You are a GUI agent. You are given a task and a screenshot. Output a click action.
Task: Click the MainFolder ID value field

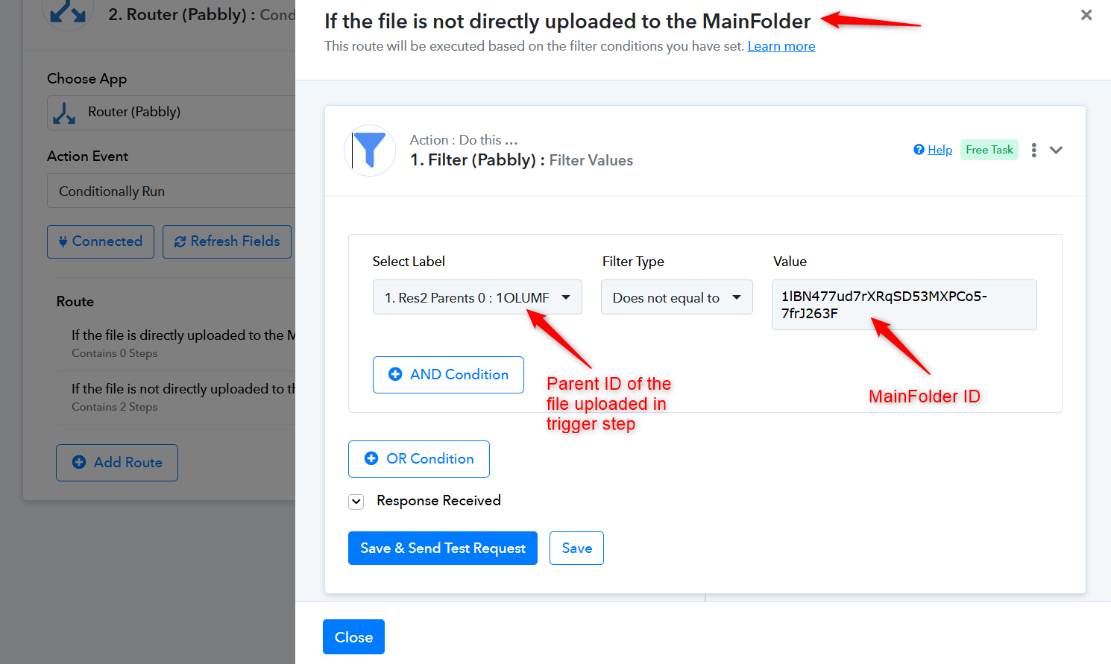pos(904,305)
